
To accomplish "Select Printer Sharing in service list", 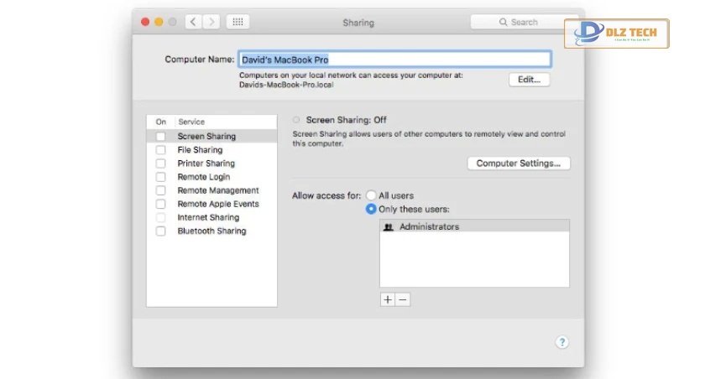I will [206, 164].
